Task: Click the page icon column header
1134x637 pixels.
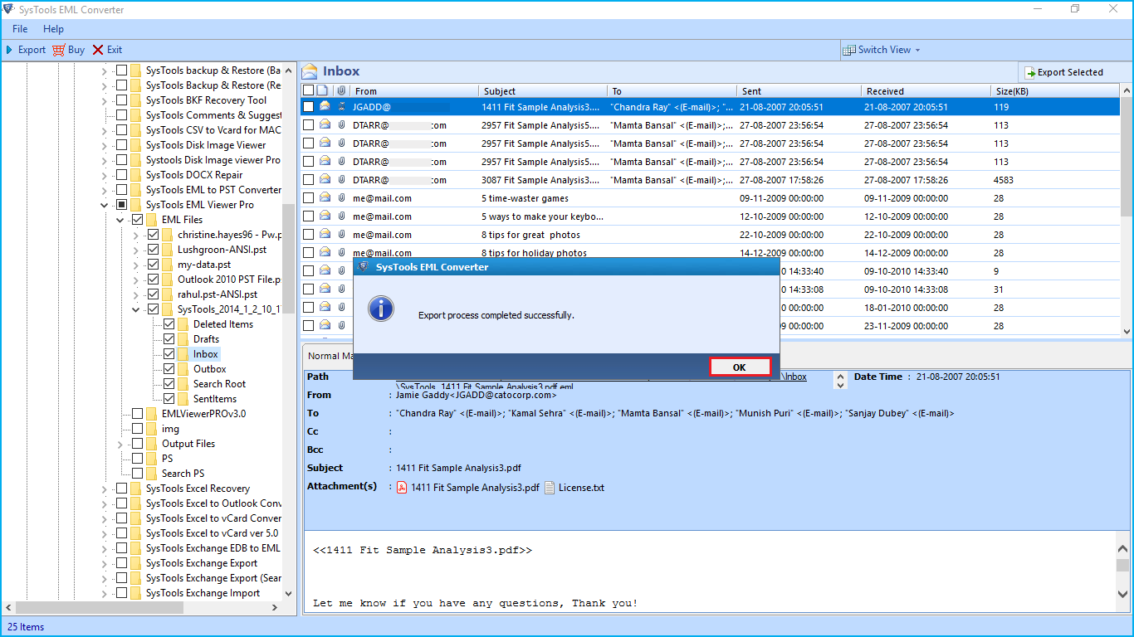Action: tap(325, 90)
